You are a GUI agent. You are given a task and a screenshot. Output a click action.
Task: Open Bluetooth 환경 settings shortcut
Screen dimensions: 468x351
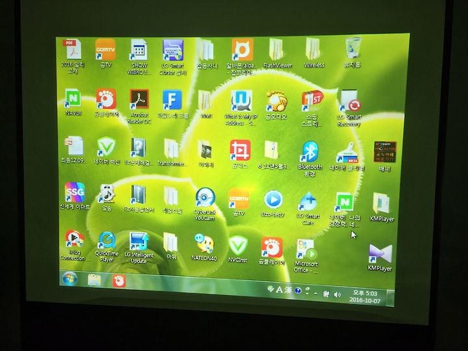point(310,159)
